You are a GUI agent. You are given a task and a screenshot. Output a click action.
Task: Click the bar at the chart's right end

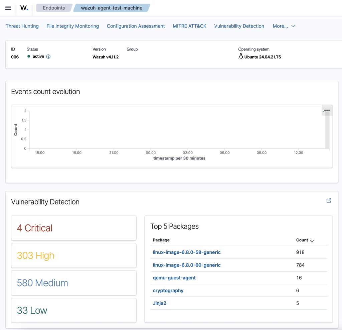[327, 130]
